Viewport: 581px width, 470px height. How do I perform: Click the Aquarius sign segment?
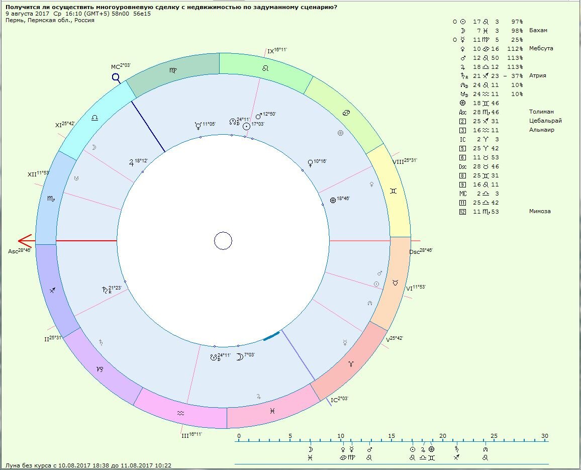coord(180,413)
